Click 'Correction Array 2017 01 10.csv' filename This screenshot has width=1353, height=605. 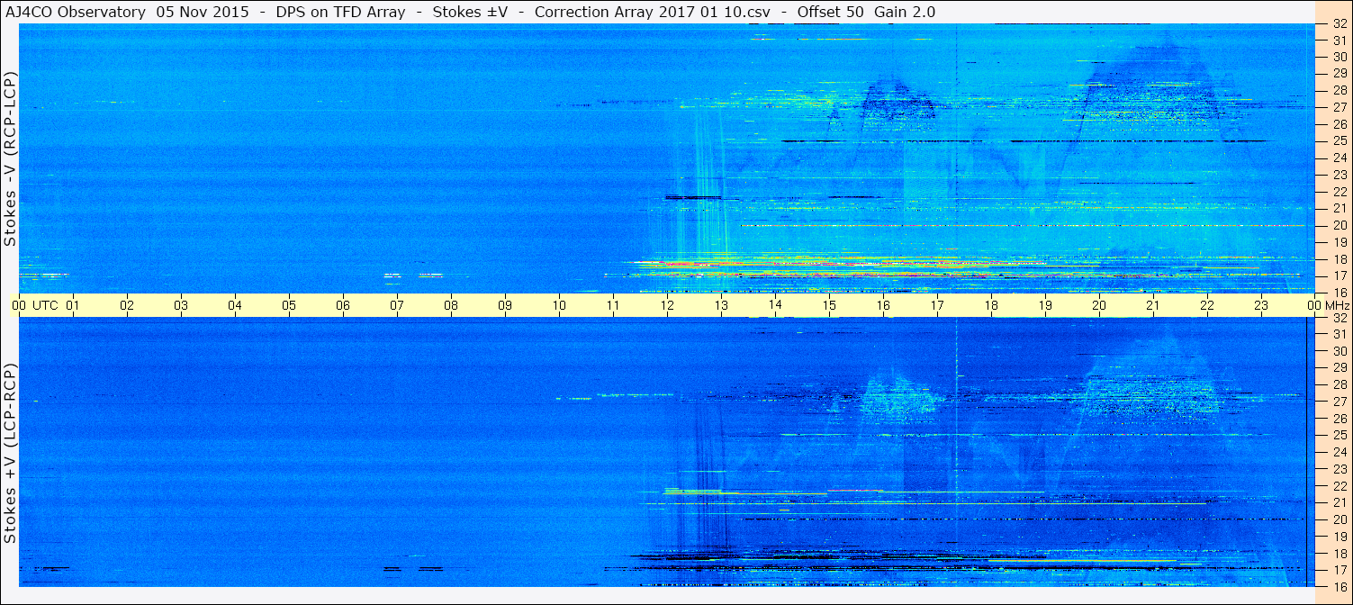pos(651,12)
